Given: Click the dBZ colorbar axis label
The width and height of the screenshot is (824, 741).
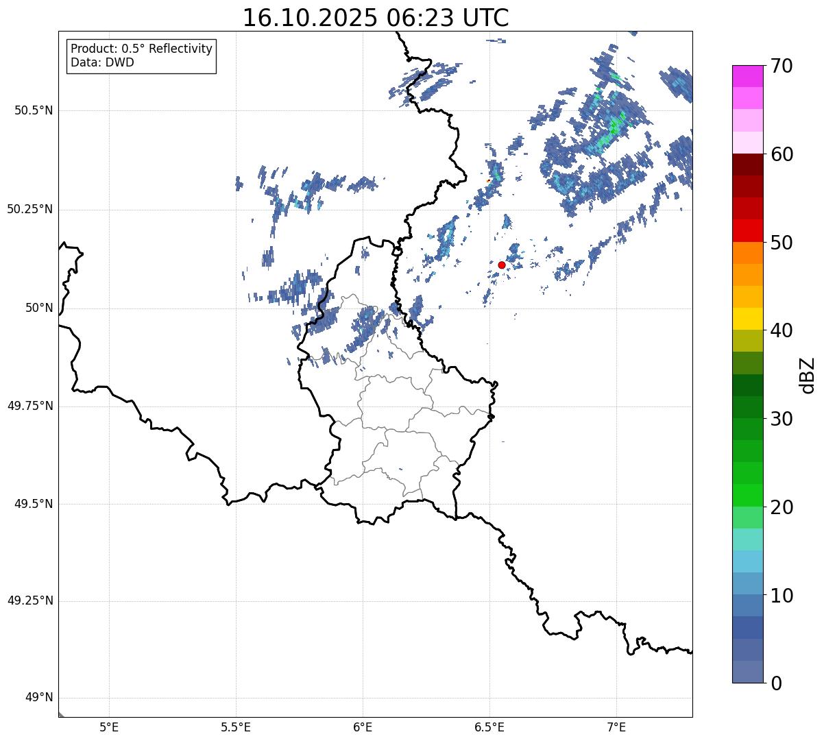Looking at the screenshot, I should coord(808,374).
